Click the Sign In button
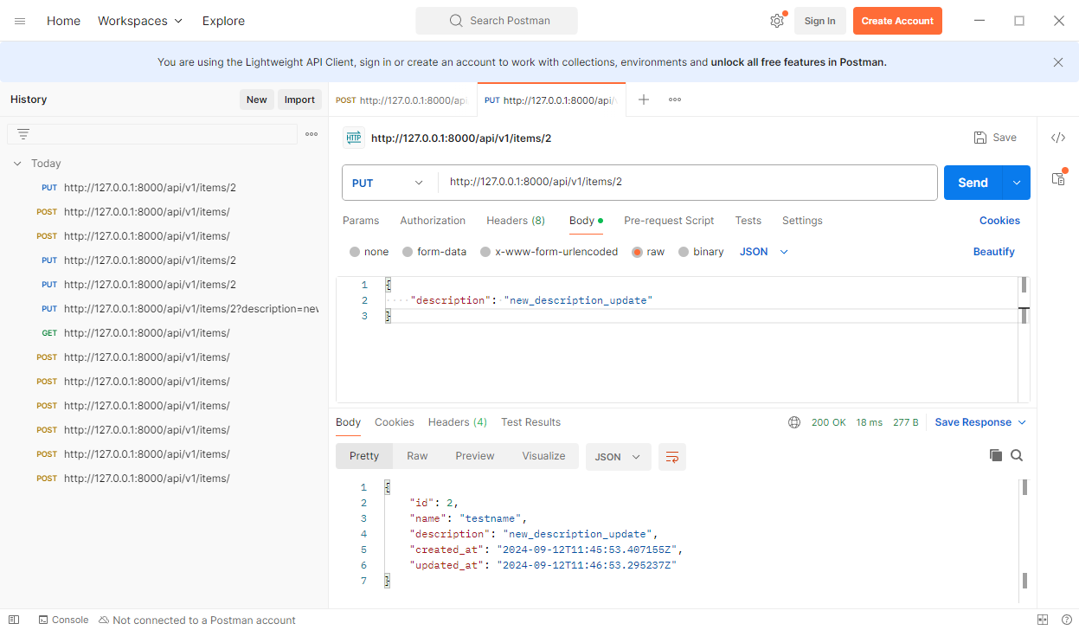The height and width of the screenshot is (630, 1079). [x=820, y=21]
